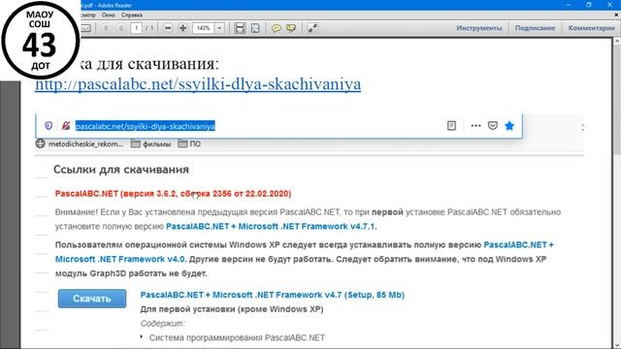Select the fit width scrolling mode icon
This screenshot has width=621, height=349.
[x=240, y=28]
